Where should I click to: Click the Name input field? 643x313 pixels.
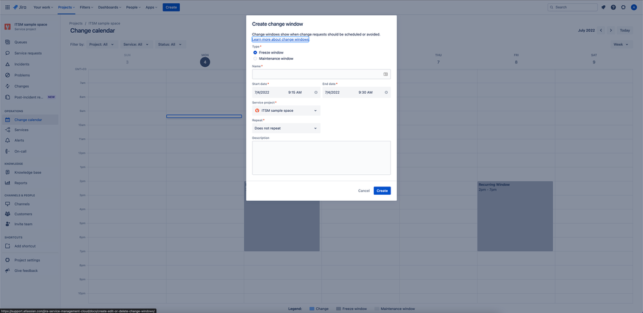pyautogui.click(x=321, y=74)
